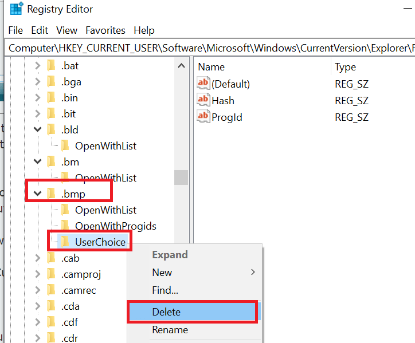Select the .camrec key label
415x343 pixels.
click(x=79, y=290)
